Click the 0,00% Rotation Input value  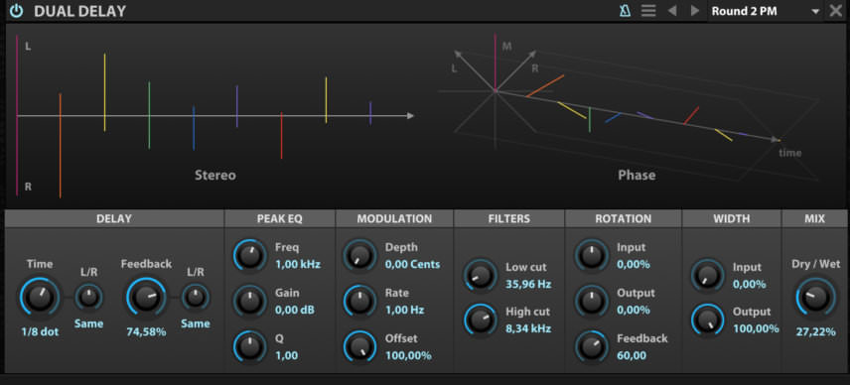[x=634, y=265]
